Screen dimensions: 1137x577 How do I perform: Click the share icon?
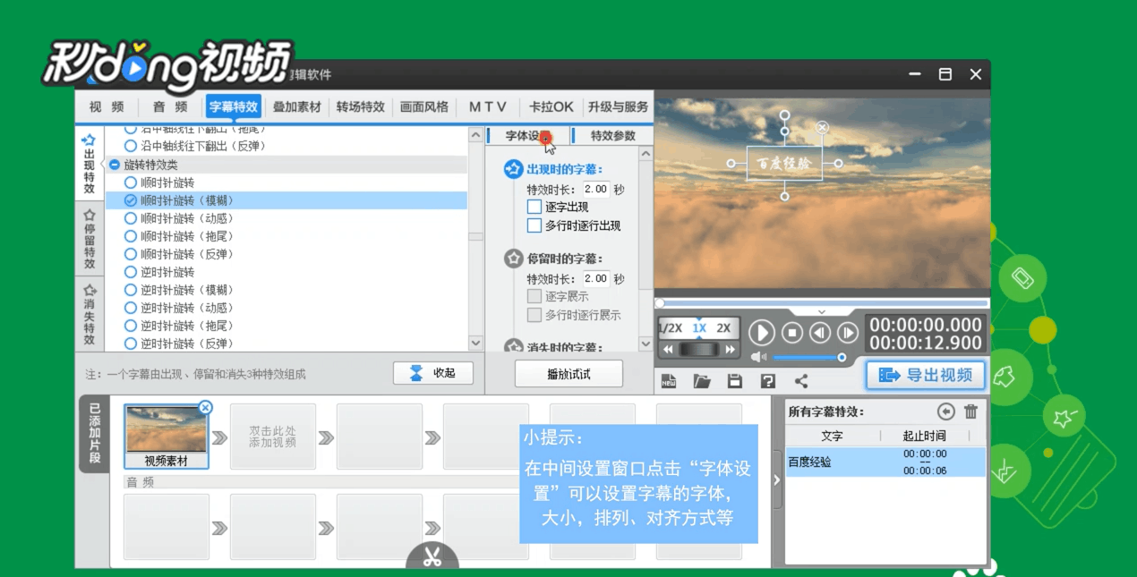click(x=801, y=381)
